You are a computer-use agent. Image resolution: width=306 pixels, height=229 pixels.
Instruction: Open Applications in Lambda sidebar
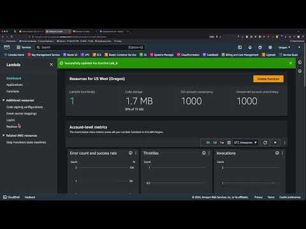coord(15,85)
